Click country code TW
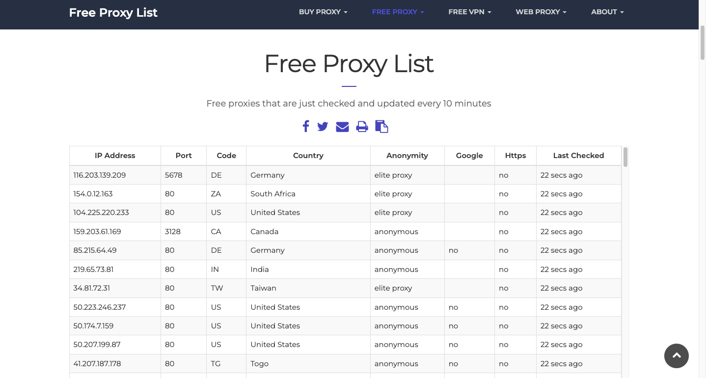This screenshot has width=706, height=378. [x=217, y=288]
